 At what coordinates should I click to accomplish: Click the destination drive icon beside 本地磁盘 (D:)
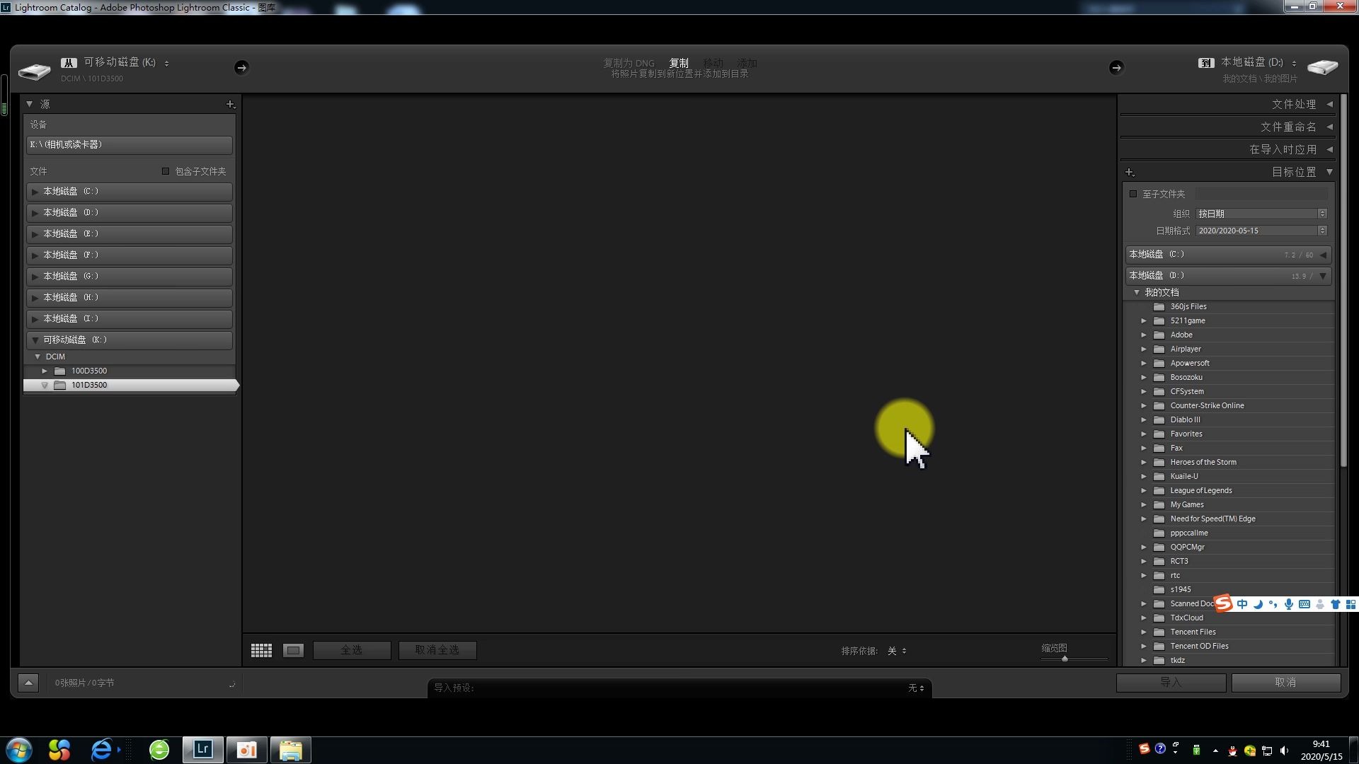[1322, 68]
